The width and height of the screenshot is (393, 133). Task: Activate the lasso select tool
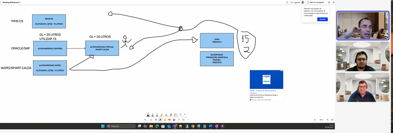click(x=180, y=114)
